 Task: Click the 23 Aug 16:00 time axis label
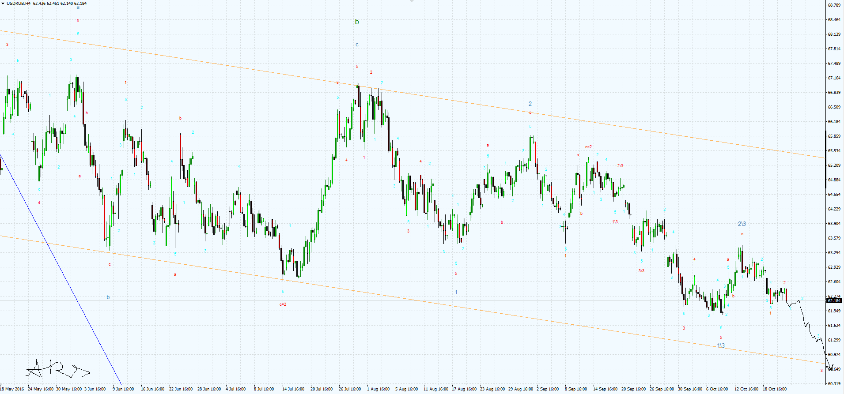coord(492,389)
